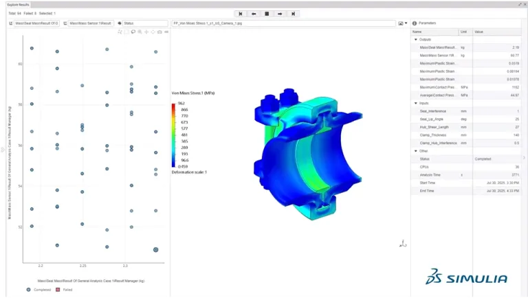This screenshot has height=298, width=528.
Task: Click the FP_Von Mises Stress image name field
Action: (283, 23)
